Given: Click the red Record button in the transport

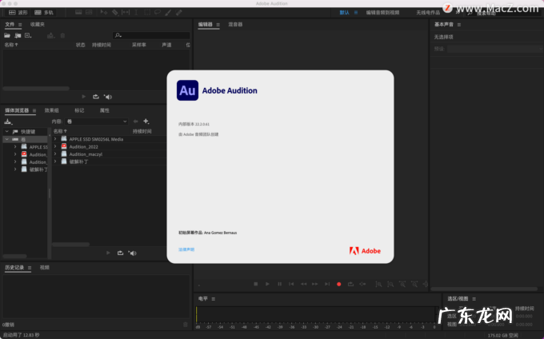Looking at the screenshot, I should coord(338,284).
